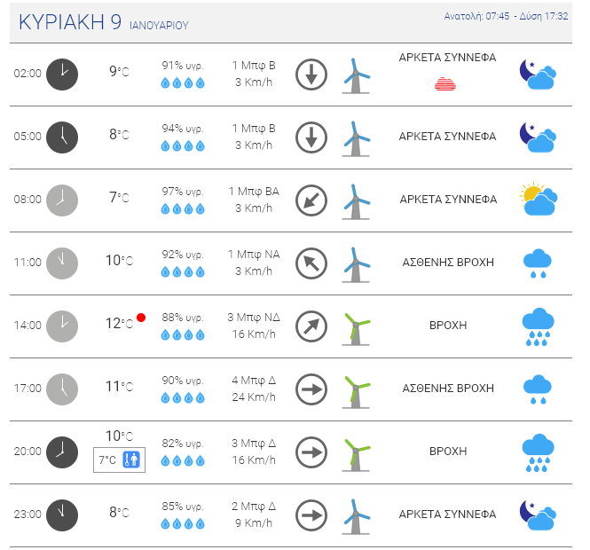The height and width of the screenshot is (550, 590).
Task: Click the sunrise and sunset times text
Action: click(x=506, y=16)
